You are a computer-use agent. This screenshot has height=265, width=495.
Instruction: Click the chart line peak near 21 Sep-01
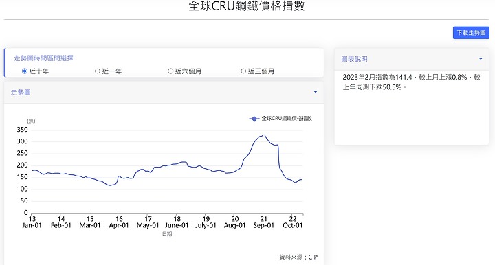(x=264, y=135)
